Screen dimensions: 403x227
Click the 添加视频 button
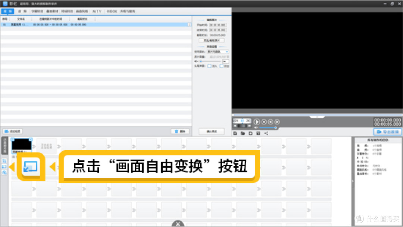point(13,131)
